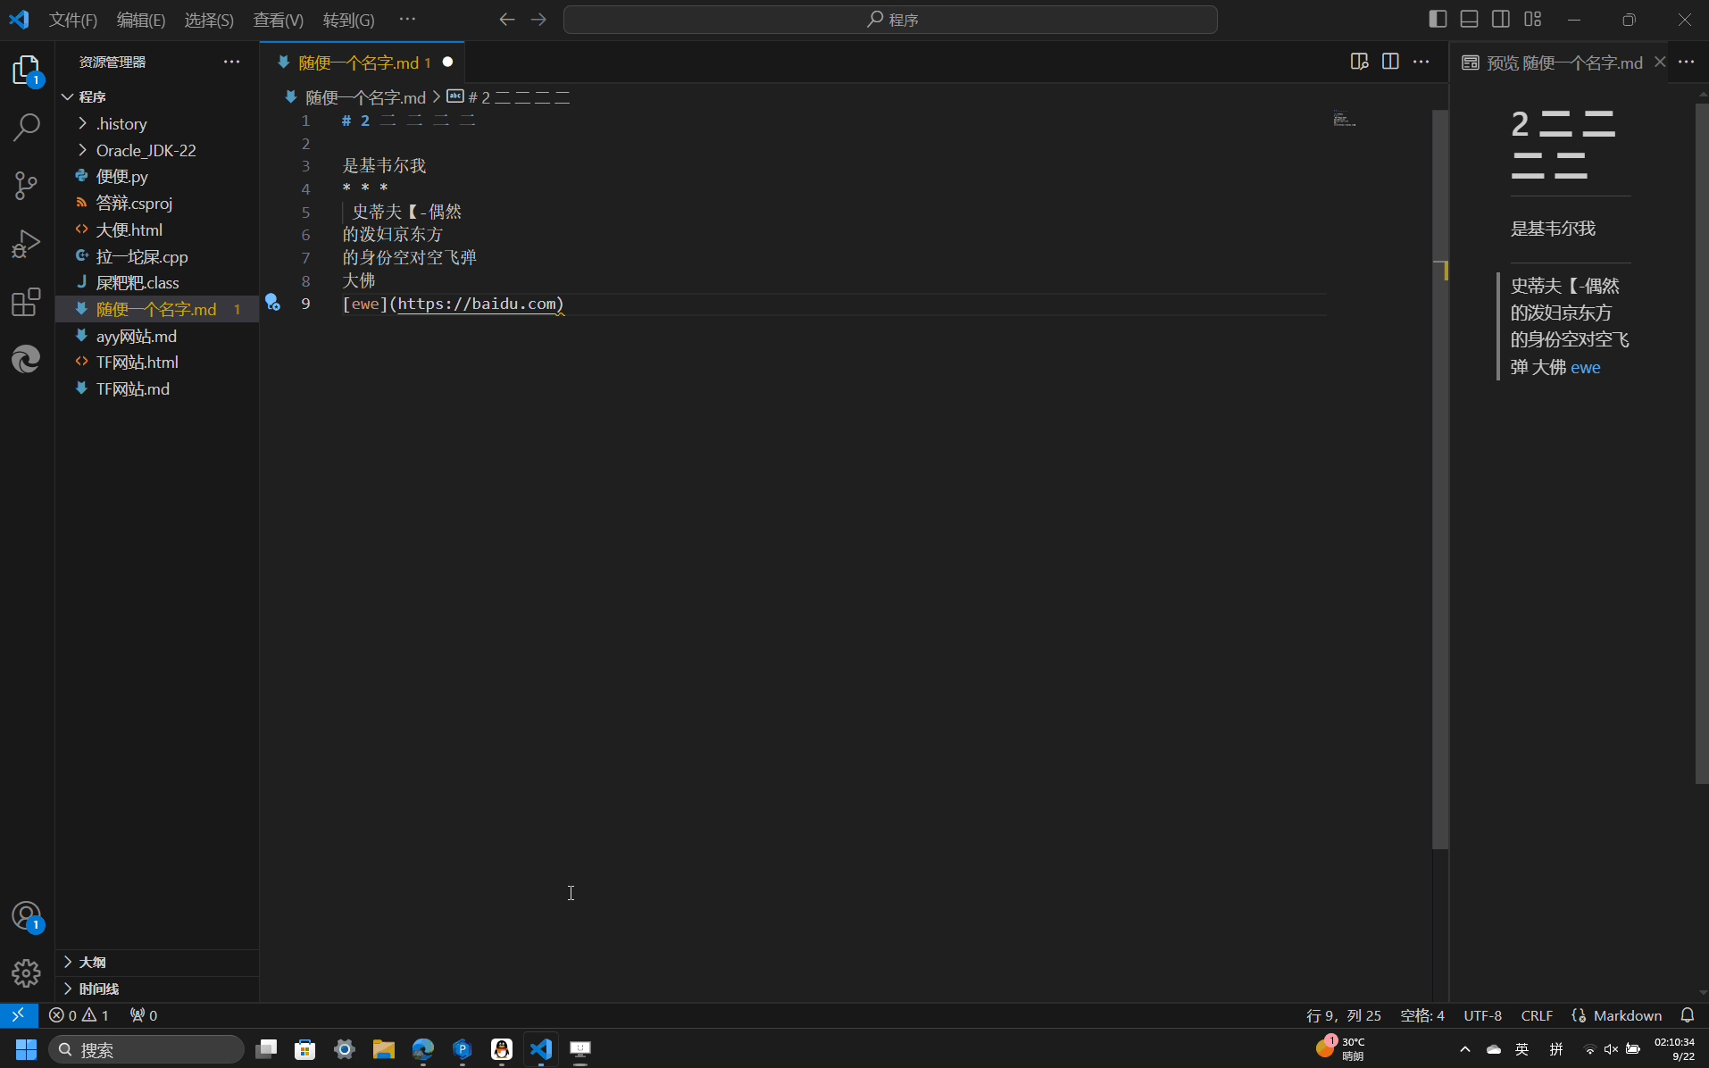Click the lightbulb code action on line 9
This screenshot has height=1068, width=1709.
(272, 303)
